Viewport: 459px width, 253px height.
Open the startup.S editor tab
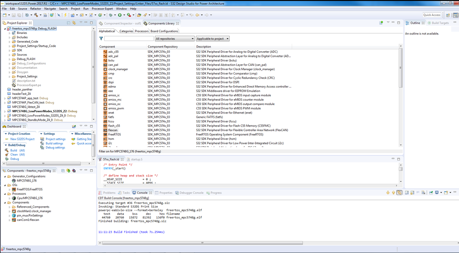pos(135,159)
